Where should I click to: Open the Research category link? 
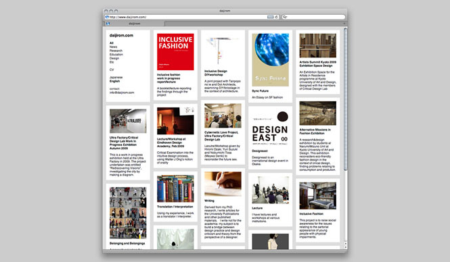point(116,51)
